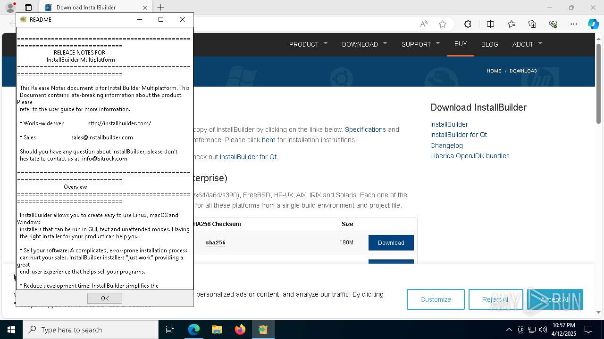
Task: Open Liberica OpenJDK bundles link
Action: pos(470,156)
